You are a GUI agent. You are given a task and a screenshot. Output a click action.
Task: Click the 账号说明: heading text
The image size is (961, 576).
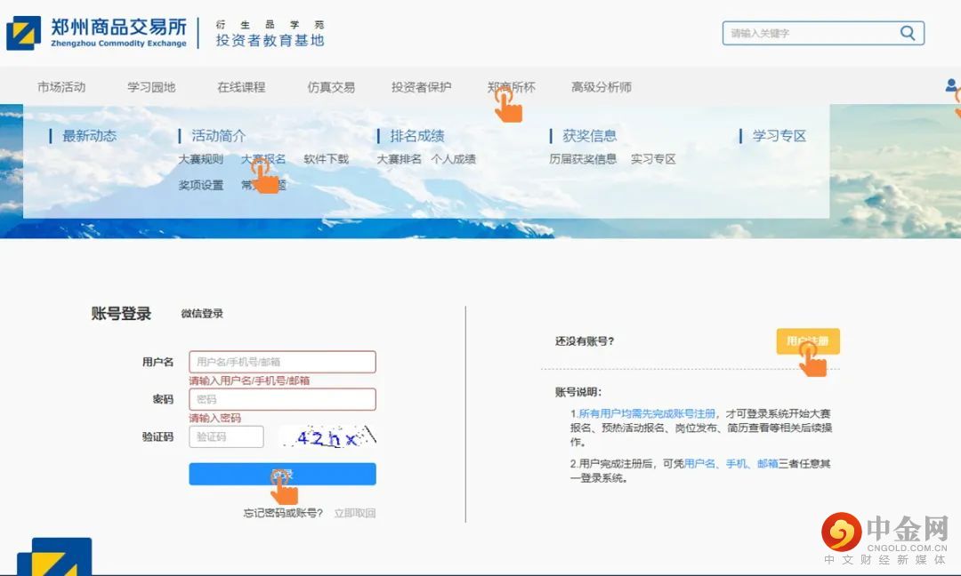point(578,392)
